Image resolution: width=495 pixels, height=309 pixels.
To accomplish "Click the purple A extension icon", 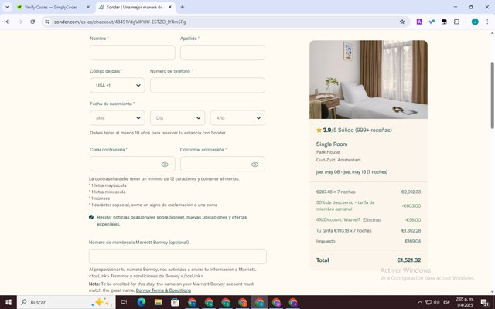I will pos(419,22).
